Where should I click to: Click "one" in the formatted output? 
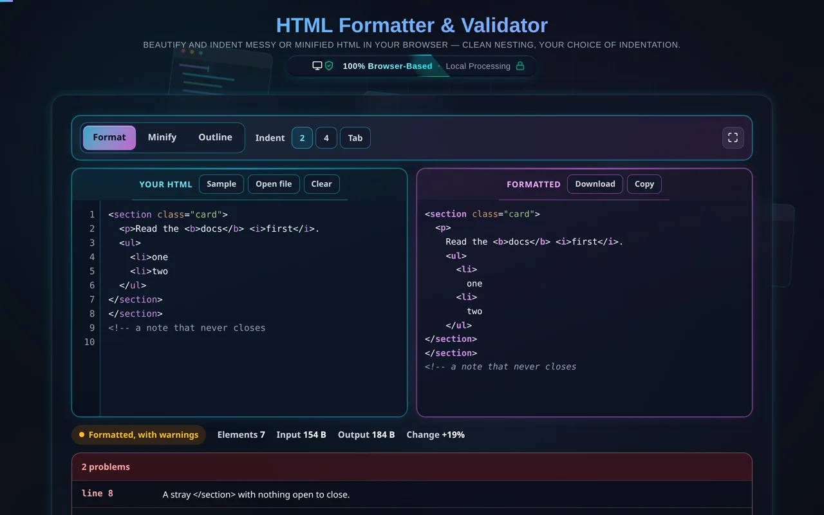[x=474, y=283]
